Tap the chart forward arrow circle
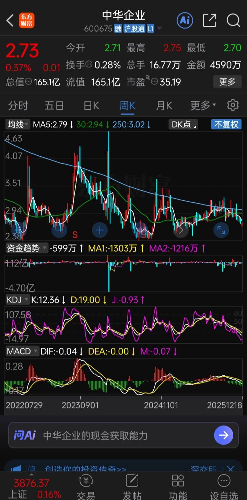247x500 pixels. (181, 230)
